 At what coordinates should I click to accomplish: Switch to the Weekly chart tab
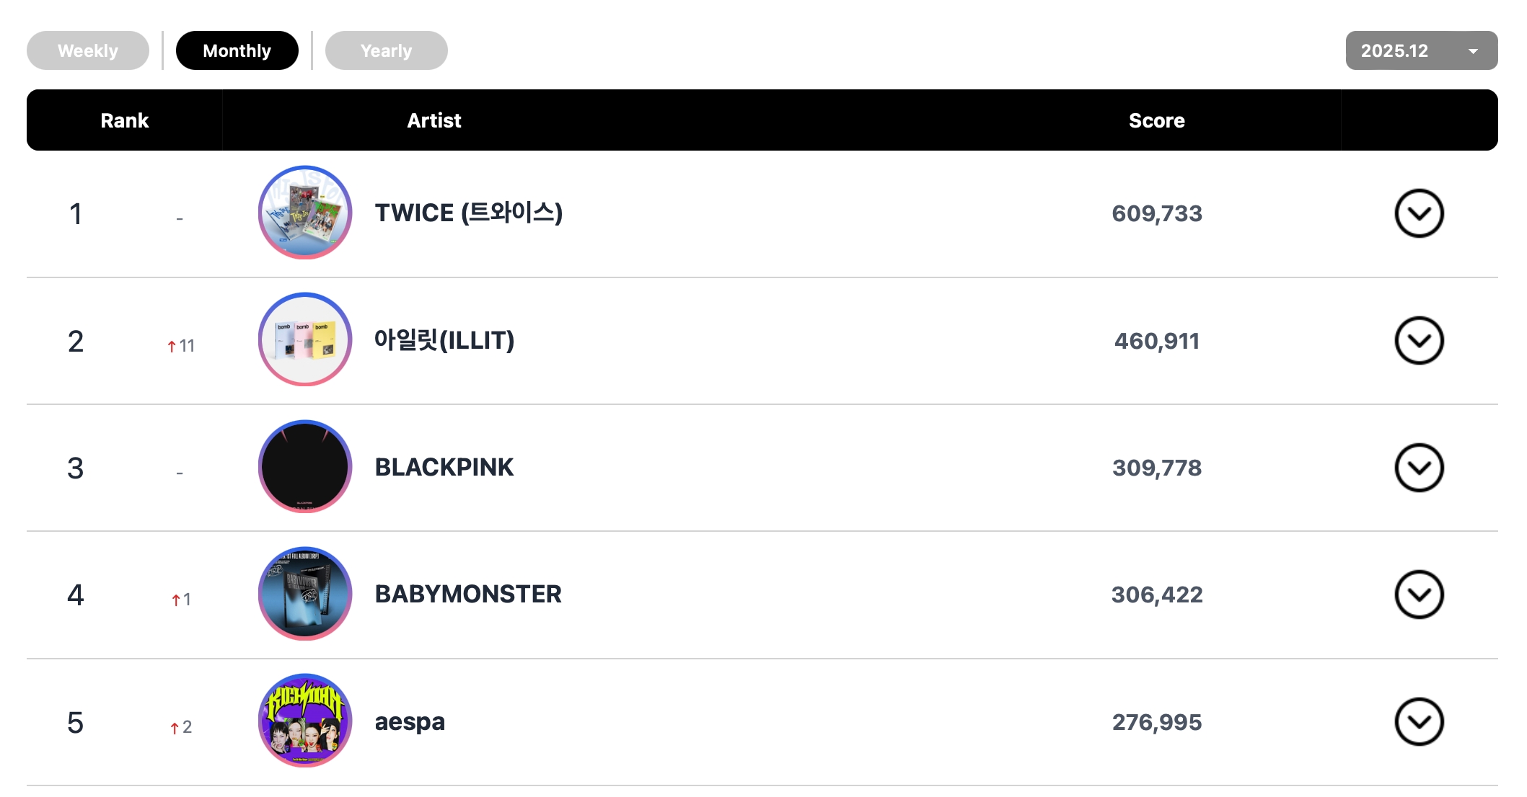(x=88, y=50)
